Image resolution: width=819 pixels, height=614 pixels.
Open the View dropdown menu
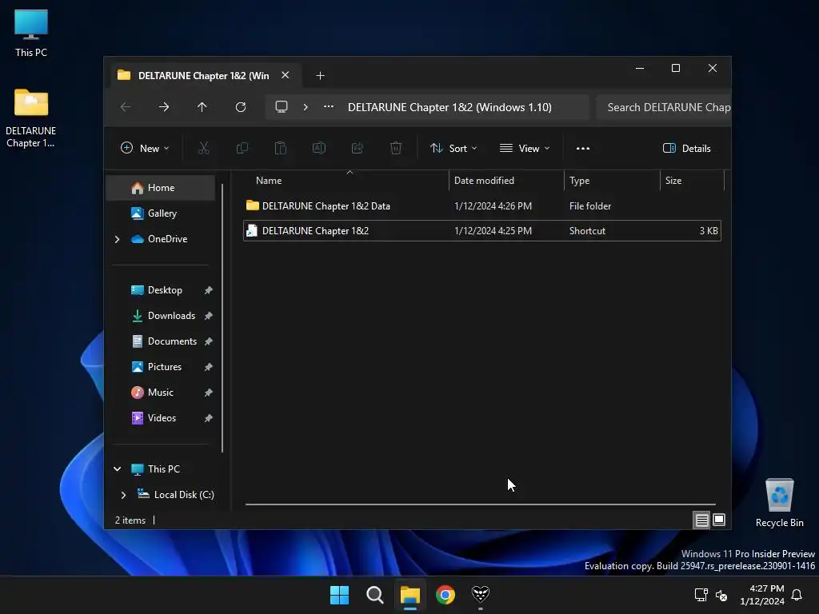coord(525,148)
